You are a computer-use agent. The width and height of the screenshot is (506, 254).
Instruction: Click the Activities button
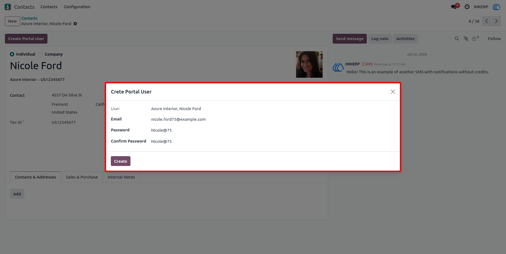[x=405, y=39]
